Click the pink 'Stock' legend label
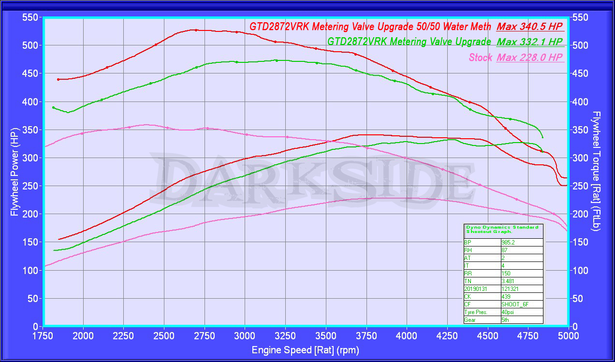 click(481, 58)
